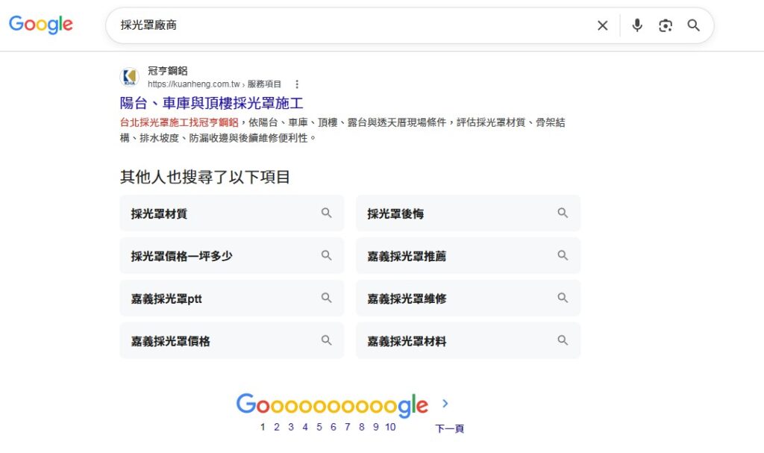This screenshot has height=453, width=764.
Task: Search the related term 嘉義採光罩推薦
Action: pyautogui.click(x=469, y=255)
